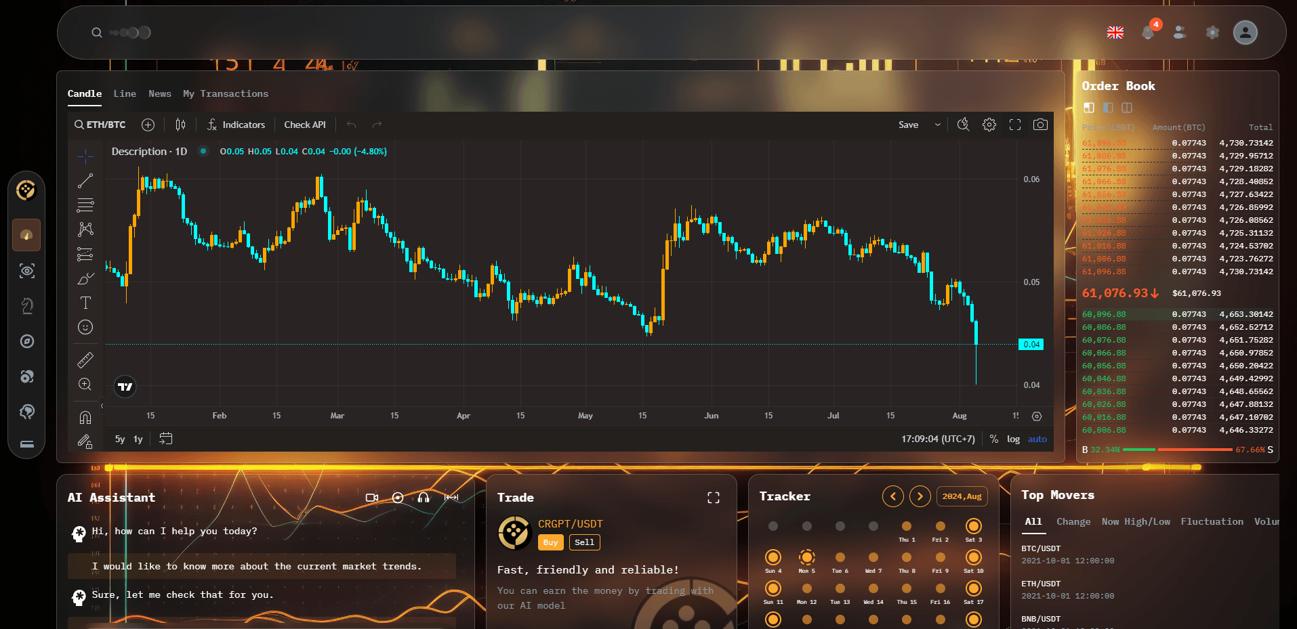Pick the ruler measurement tool
The width and height of the screenshot is (1297, 629).
(x=85, y=359)
